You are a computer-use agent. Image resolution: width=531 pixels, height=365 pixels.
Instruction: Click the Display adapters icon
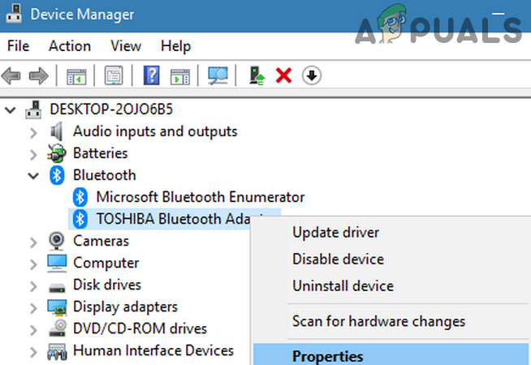tap(57, 307)
